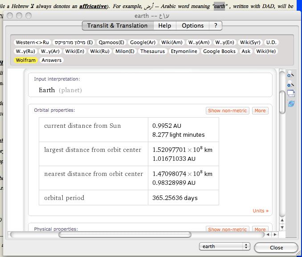Select the Wolfram source button

[x=25, y=60]
